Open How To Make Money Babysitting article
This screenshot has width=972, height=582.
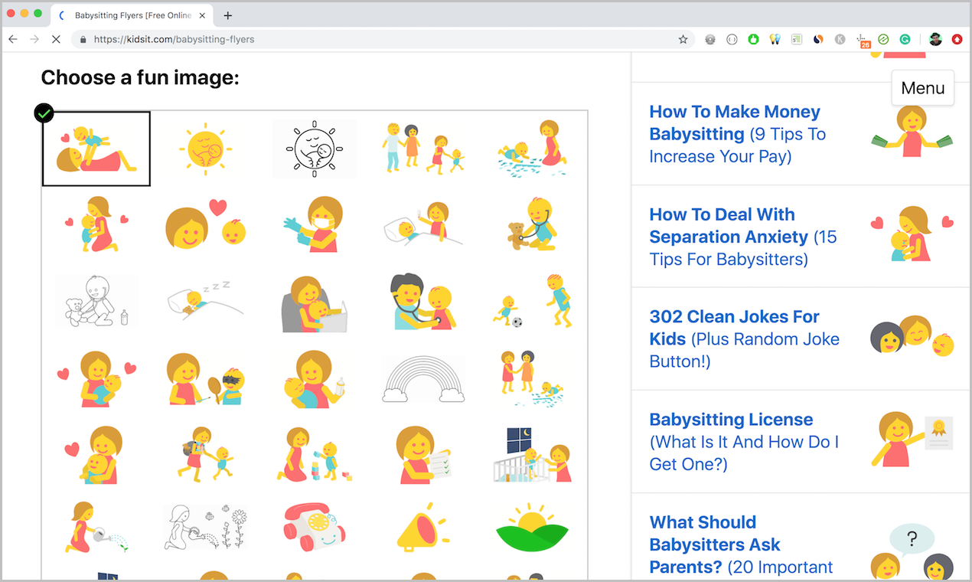tap(738, 134)
